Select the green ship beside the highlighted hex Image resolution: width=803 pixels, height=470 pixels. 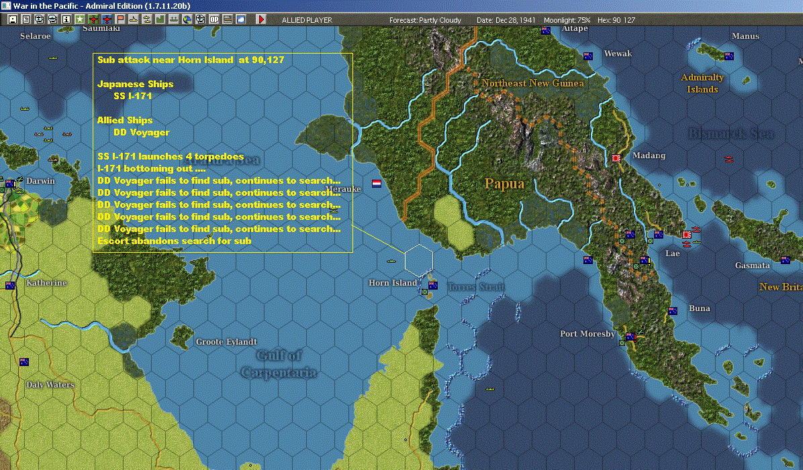[x=391, y=261]
